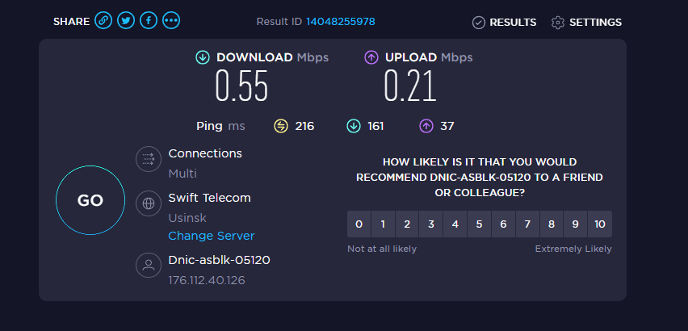The image size is (688, 331).
Task: Click the user profile icon
Action: pyautogui.click(x=148, y=266)
